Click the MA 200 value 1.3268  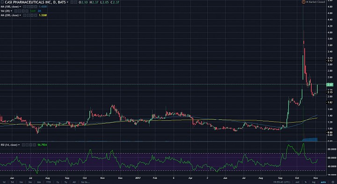click(x=43, y=15)
